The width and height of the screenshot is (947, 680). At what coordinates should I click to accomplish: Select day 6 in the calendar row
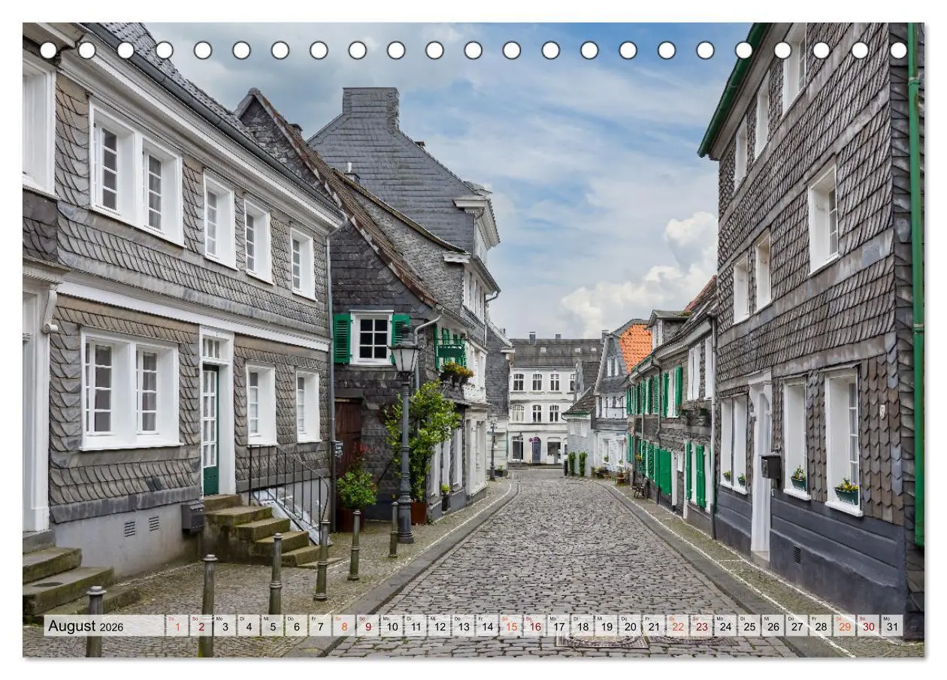[297, 626]
